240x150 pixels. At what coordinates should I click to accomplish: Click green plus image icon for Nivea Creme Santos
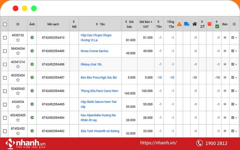[x=32, y=51]
